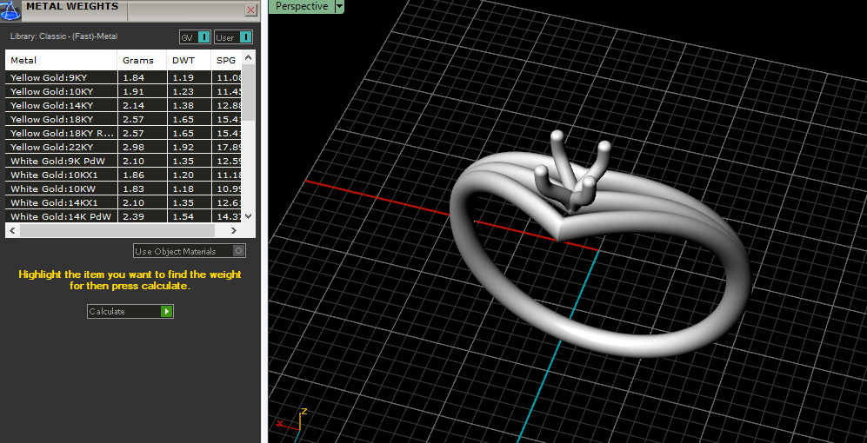This screenshot has height=443, width=867.
Task: Click the 1.84 grams cell
Action: 142,77
